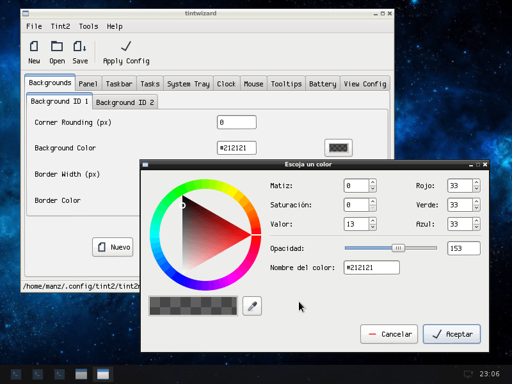Viewport: 512px width, 384px height.
Task: Click the Opacidad value field showing 153
Action: pos(463,248)
